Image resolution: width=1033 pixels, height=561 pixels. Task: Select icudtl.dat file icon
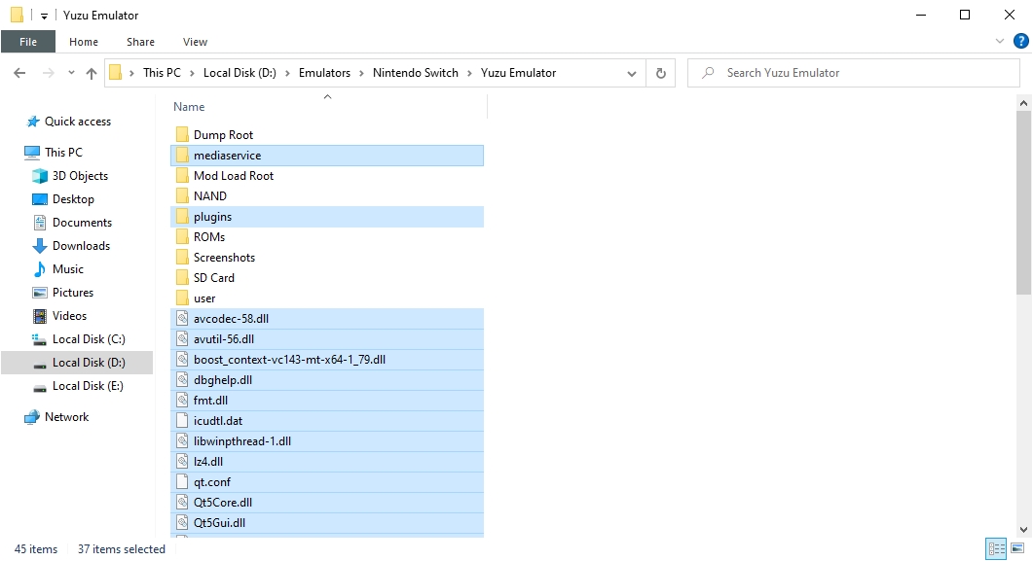point(182,420)
